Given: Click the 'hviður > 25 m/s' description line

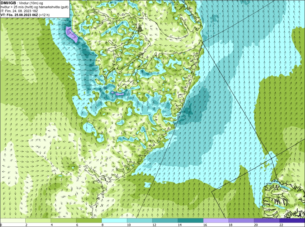Looking at the screenshot, I should [34, 7].
